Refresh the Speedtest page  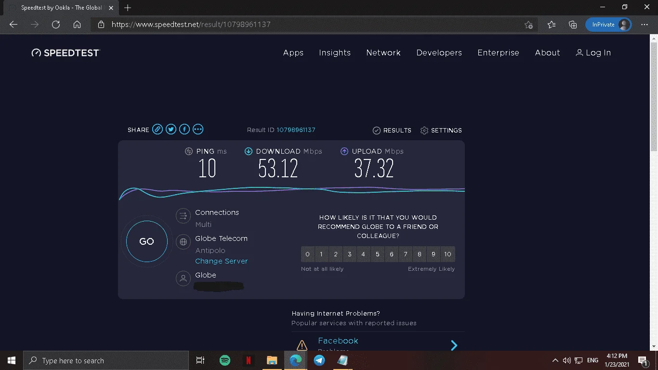pyautogui.click(x=56, y=25)
